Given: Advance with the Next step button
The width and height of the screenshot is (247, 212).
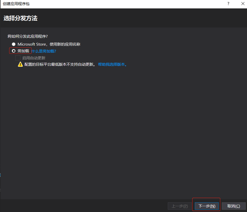Looking at the screenshot, I should pyautogui.click(x=207, y=206).
